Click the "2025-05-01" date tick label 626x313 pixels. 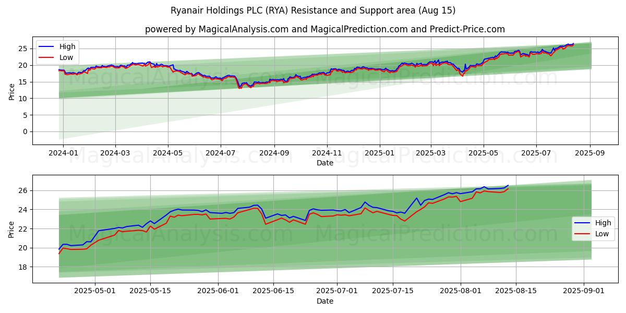coord(95,292)
